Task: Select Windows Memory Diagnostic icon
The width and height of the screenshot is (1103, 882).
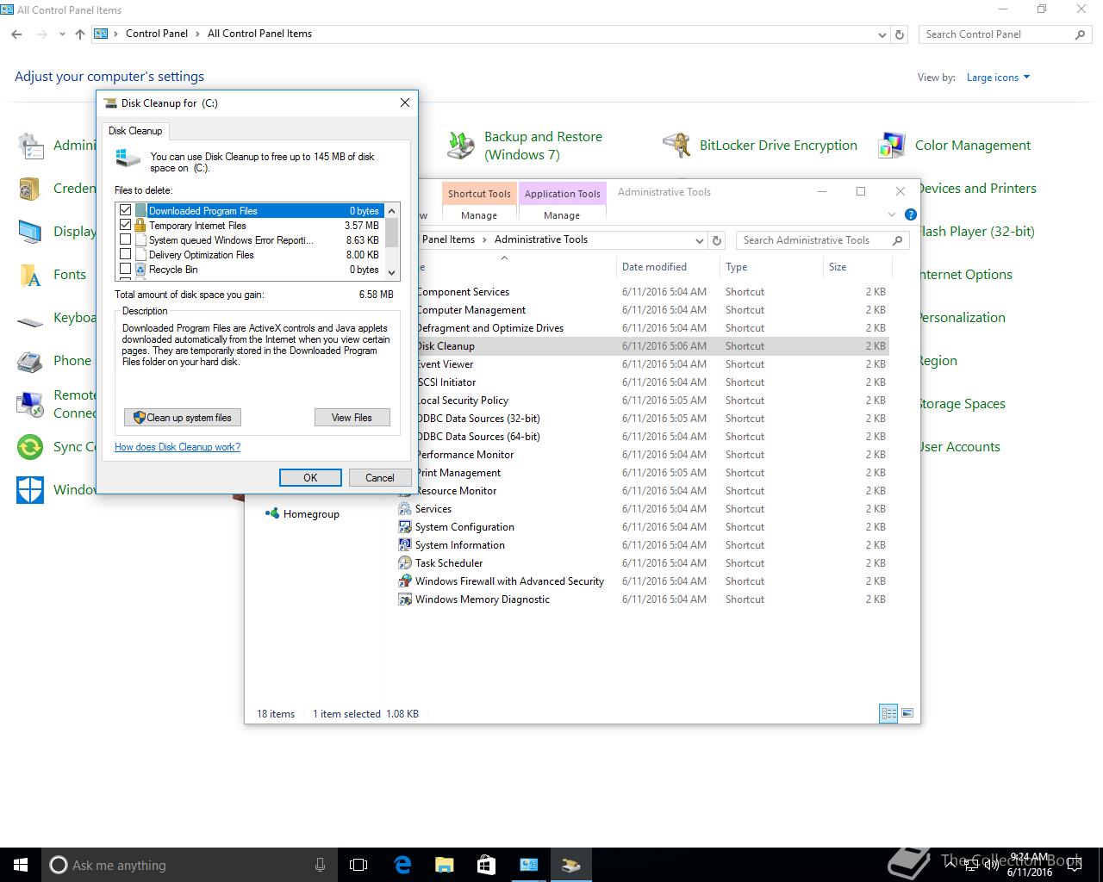Action: (x=405, y=599)
